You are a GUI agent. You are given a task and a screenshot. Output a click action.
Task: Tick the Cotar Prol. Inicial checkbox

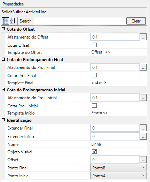coord(94,106)
